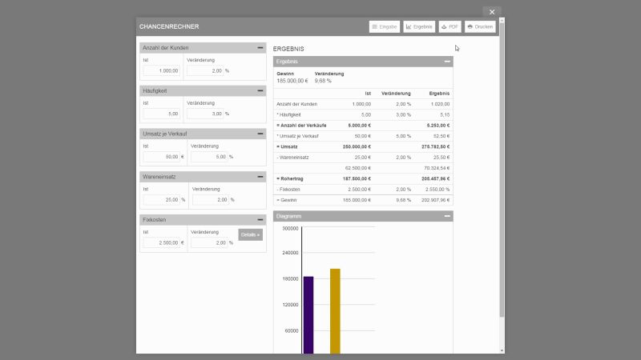Open the Eingabe view

385,26
